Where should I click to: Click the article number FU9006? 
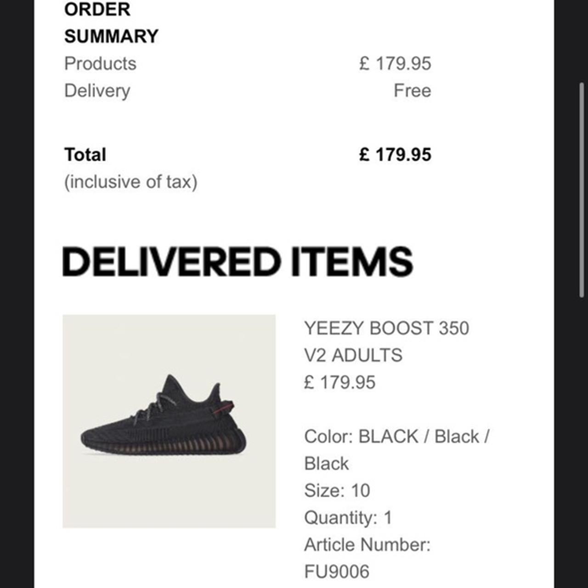point(337,571)
